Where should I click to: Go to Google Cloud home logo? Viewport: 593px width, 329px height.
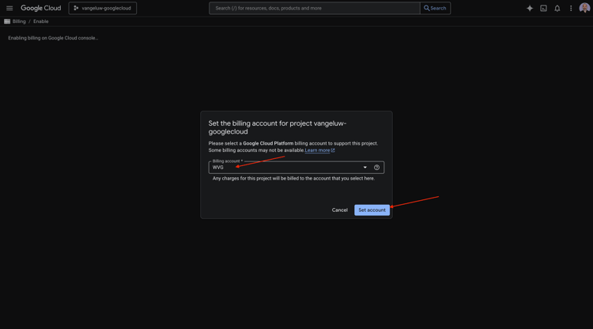coord(41,8)
